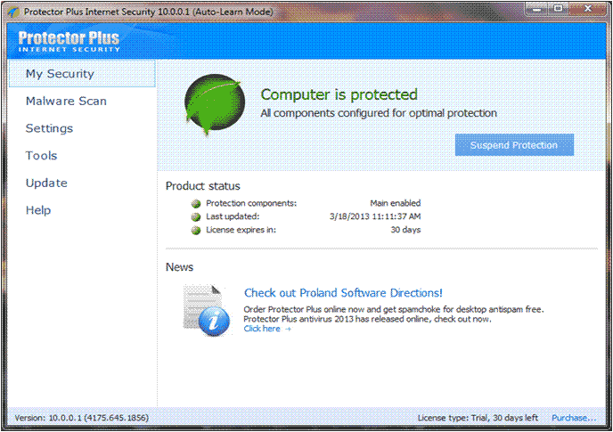Open the Update section
This screenshot has height=432, width=613.
pos(46,183)
